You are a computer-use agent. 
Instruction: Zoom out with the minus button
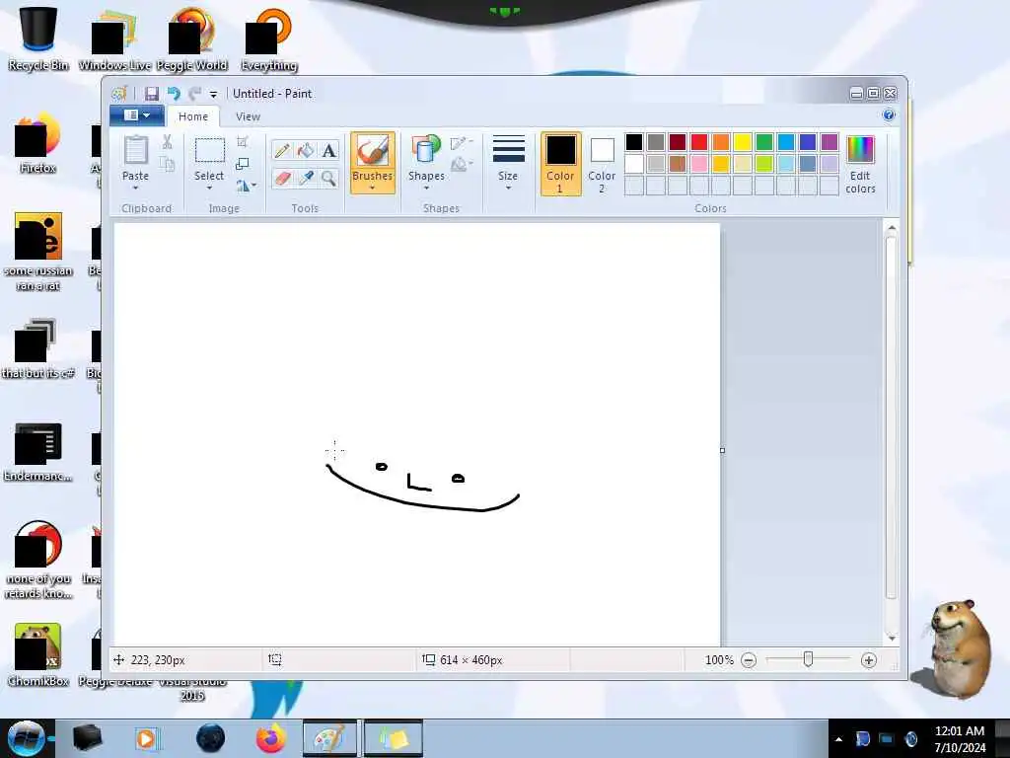tap(749, 660)
